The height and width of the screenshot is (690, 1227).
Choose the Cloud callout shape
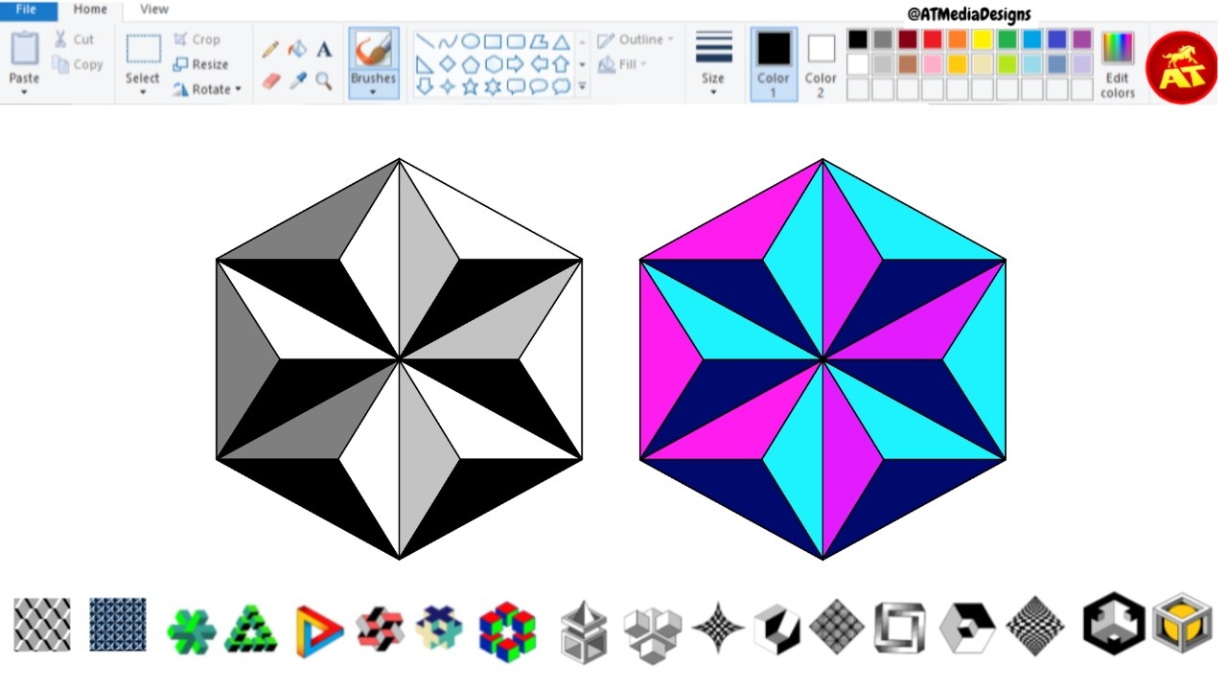pyautogui.click(x=562, y=86)
